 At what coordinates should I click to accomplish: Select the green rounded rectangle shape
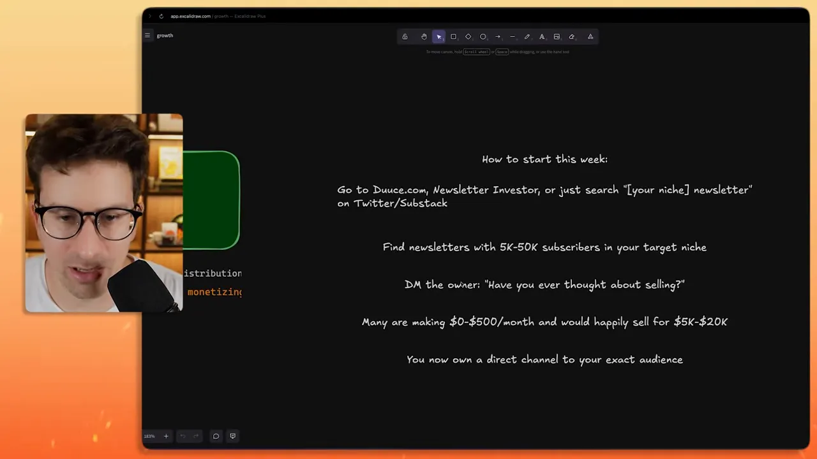(x=211, y=200)
